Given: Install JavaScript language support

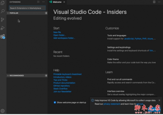Looking at the screenshot, I should (x=129, y=39).
